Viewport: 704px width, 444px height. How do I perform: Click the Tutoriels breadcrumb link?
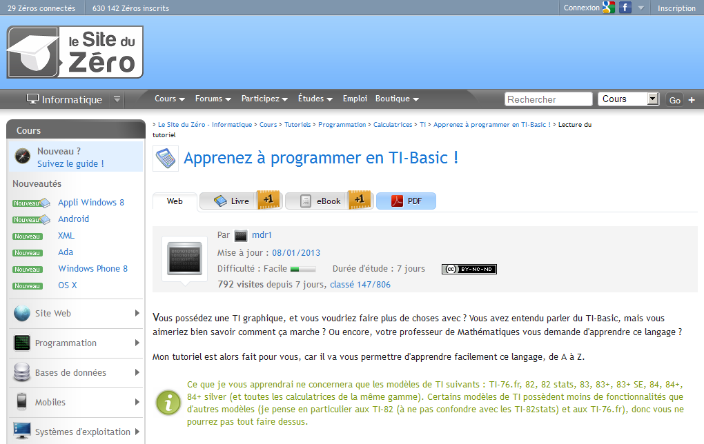click(297, 125)
